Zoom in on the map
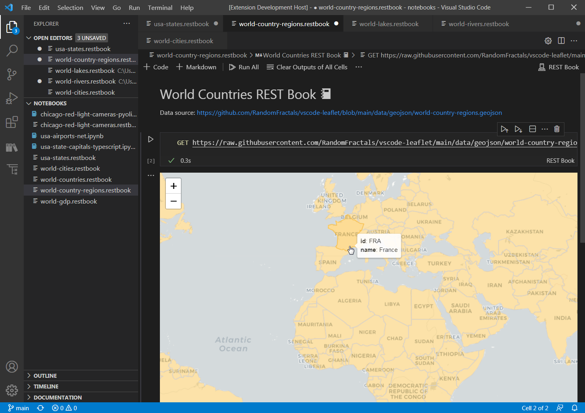Viewport: 585px width, 413px height. 173,186
